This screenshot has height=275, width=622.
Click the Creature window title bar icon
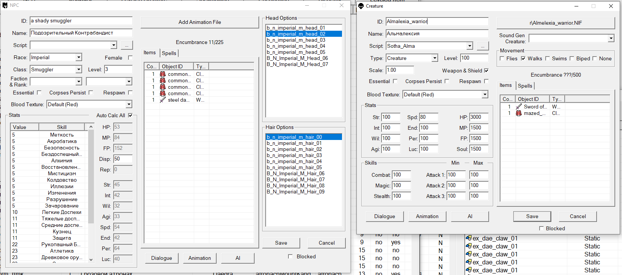point(361,6)
